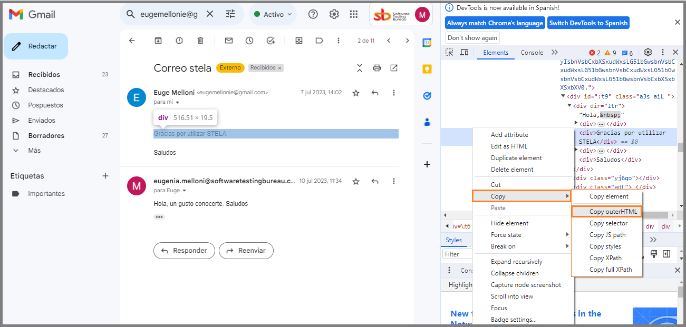The height and width of the screenshot is (327, 686).
Task: Open Google Calendar side panel icon
Action: tap(427, 43)
